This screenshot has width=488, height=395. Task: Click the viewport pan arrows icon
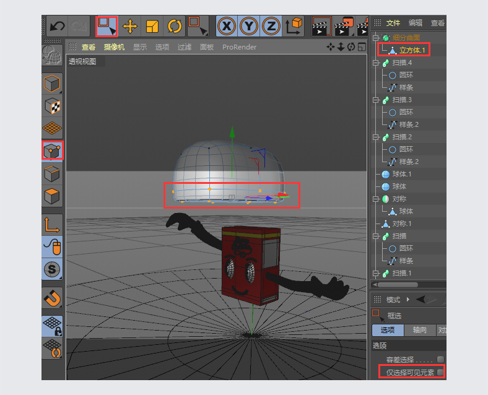tap(331, 47)
